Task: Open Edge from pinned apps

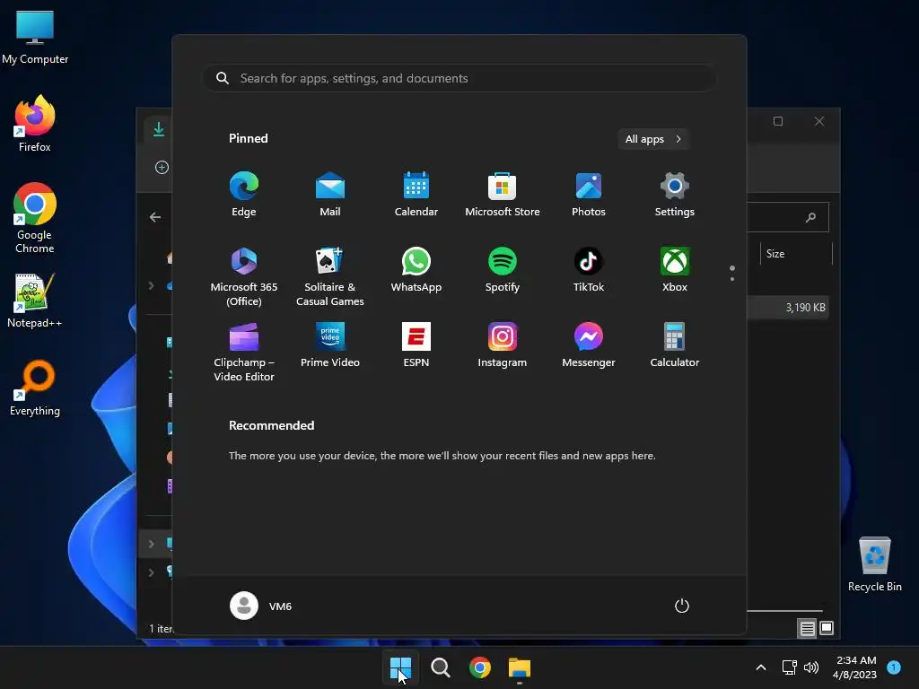Action: click(244, 195)
